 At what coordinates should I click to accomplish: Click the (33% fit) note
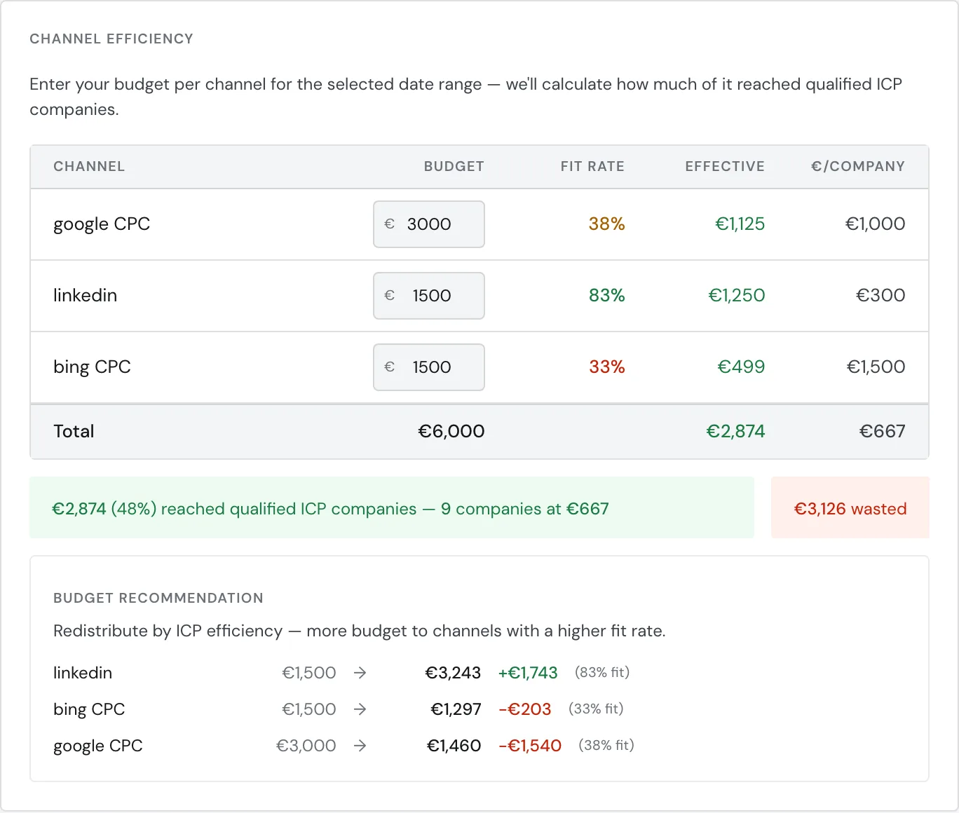(596, 709)
